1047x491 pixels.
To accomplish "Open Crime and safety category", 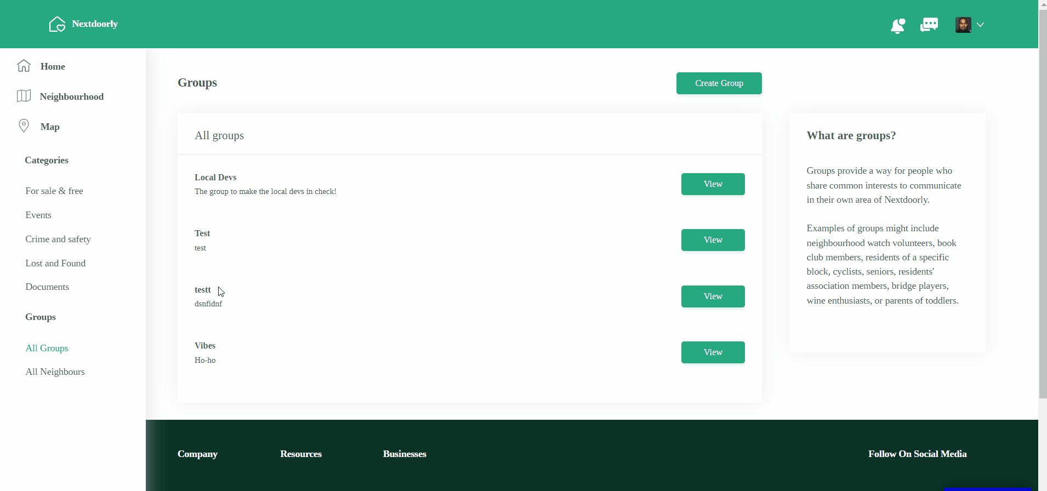I will click(58, 239).
